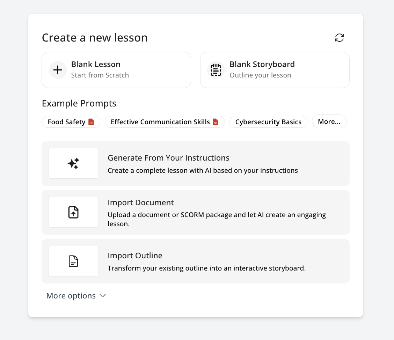Click the PDF icon on Food Safety
The height and width of the screenshot is (340, 394).
pyautogui.click(x=91, y=122)
